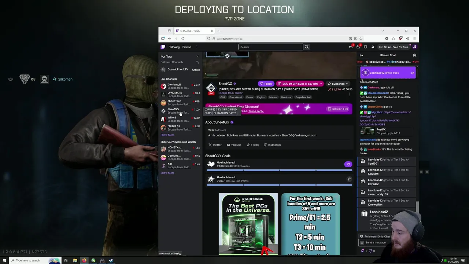This screenshot has height=264, width=469.
Task: Open SheefGG's Youtube link
Action: click(x=234, y=145)
